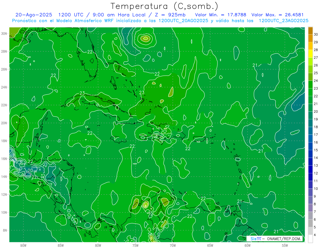Click the '30N' latitude axis label
Image resolution: width=323 pixels, height=249 pixels.
click(4, 34)
